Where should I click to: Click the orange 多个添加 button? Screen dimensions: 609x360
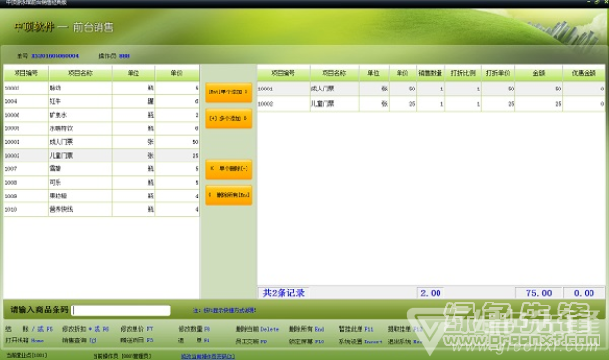(228, 119)
